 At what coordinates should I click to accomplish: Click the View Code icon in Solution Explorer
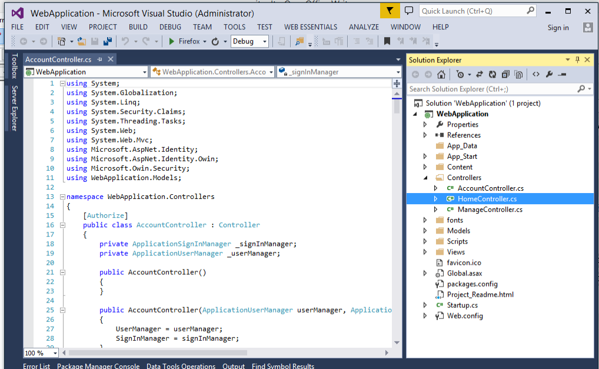coord(535,74)
